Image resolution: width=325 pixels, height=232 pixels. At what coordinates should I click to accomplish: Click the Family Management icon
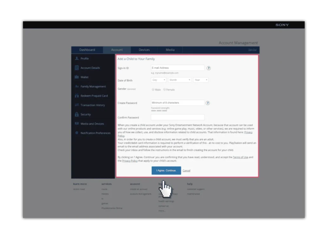pos(77,87)
